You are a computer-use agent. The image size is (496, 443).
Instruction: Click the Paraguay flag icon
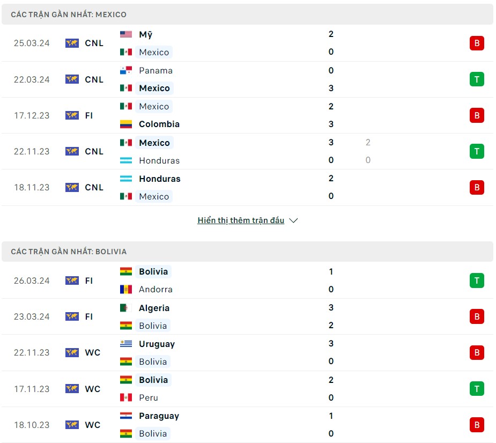126,416
